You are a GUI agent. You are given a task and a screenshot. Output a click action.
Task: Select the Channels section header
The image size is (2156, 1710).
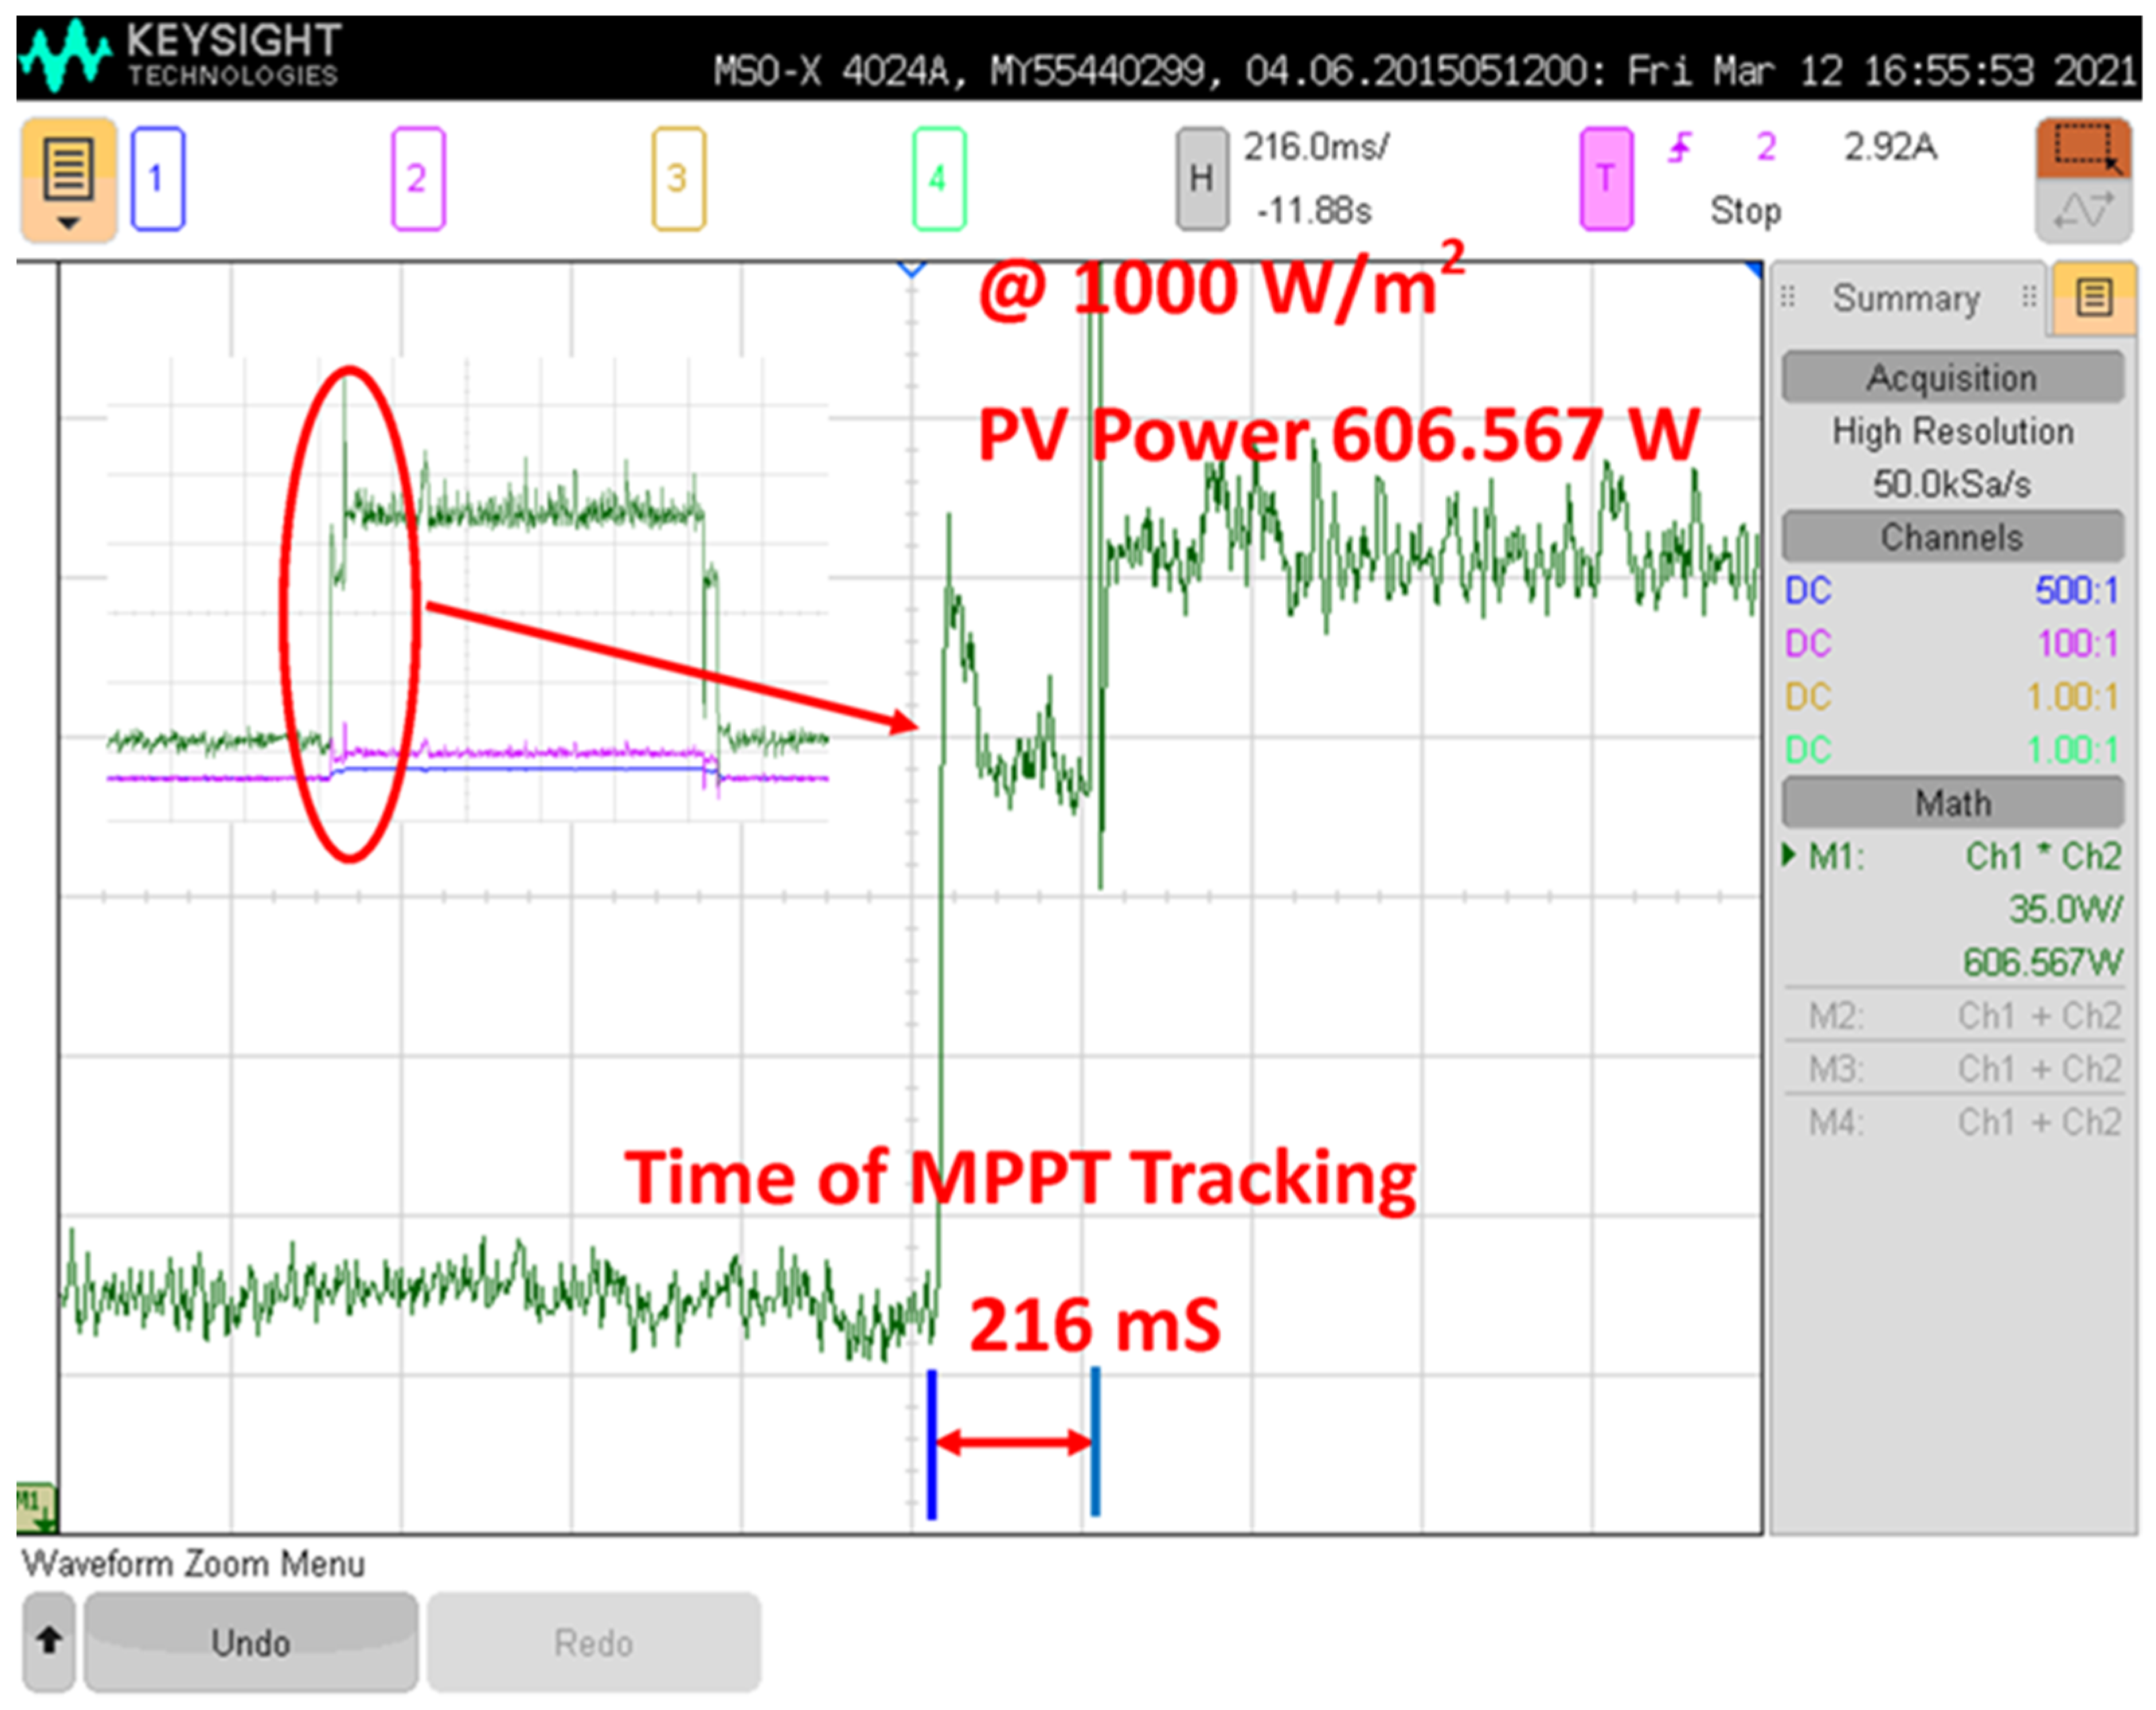click(x=1951, y=537)
